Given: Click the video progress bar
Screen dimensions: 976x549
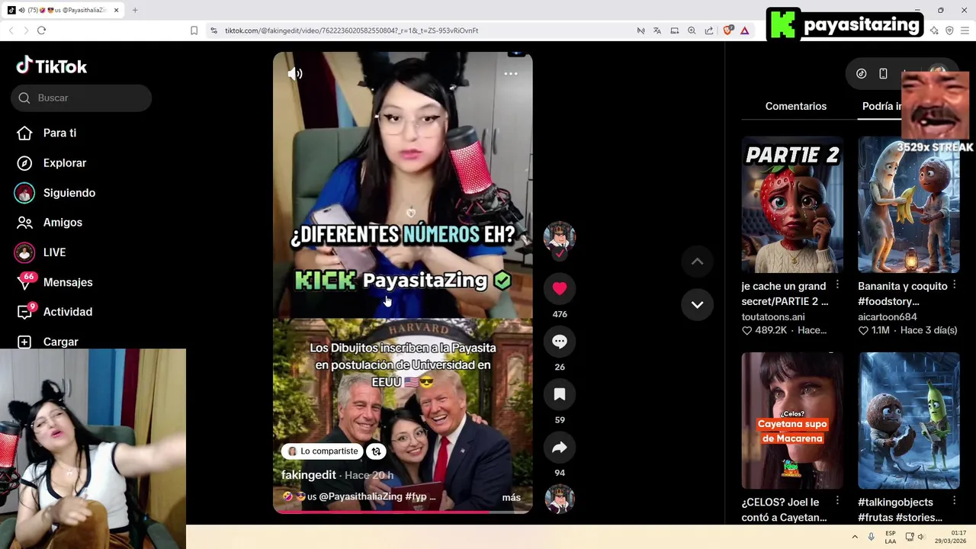Looking at the screenshot, I should tap(403, 512).
